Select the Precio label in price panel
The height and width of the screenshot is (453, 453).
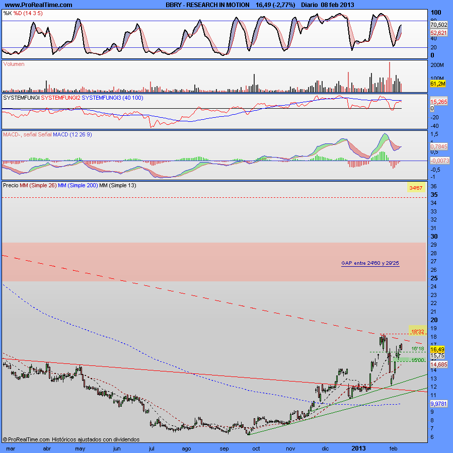11,185
